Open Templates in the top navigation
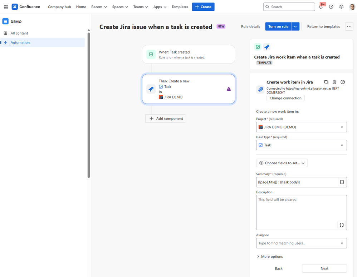The image size is (357, 277). point(180,7)
